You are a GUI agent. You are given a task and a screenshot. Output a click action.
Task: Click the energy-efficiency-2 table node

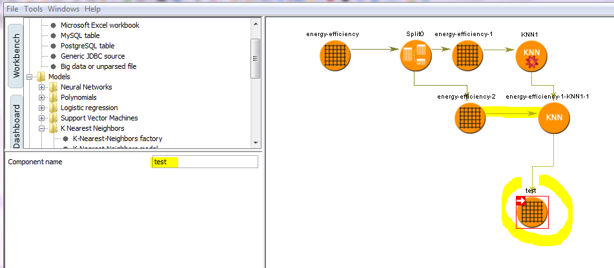coord(470,118)
